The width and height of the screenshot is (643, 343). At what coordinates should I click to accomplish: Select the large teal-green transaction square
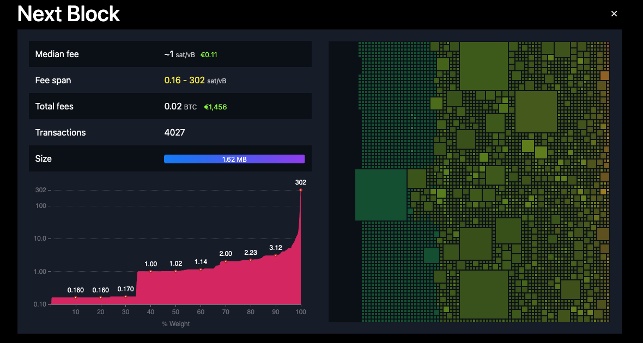[x=380, y=194]
